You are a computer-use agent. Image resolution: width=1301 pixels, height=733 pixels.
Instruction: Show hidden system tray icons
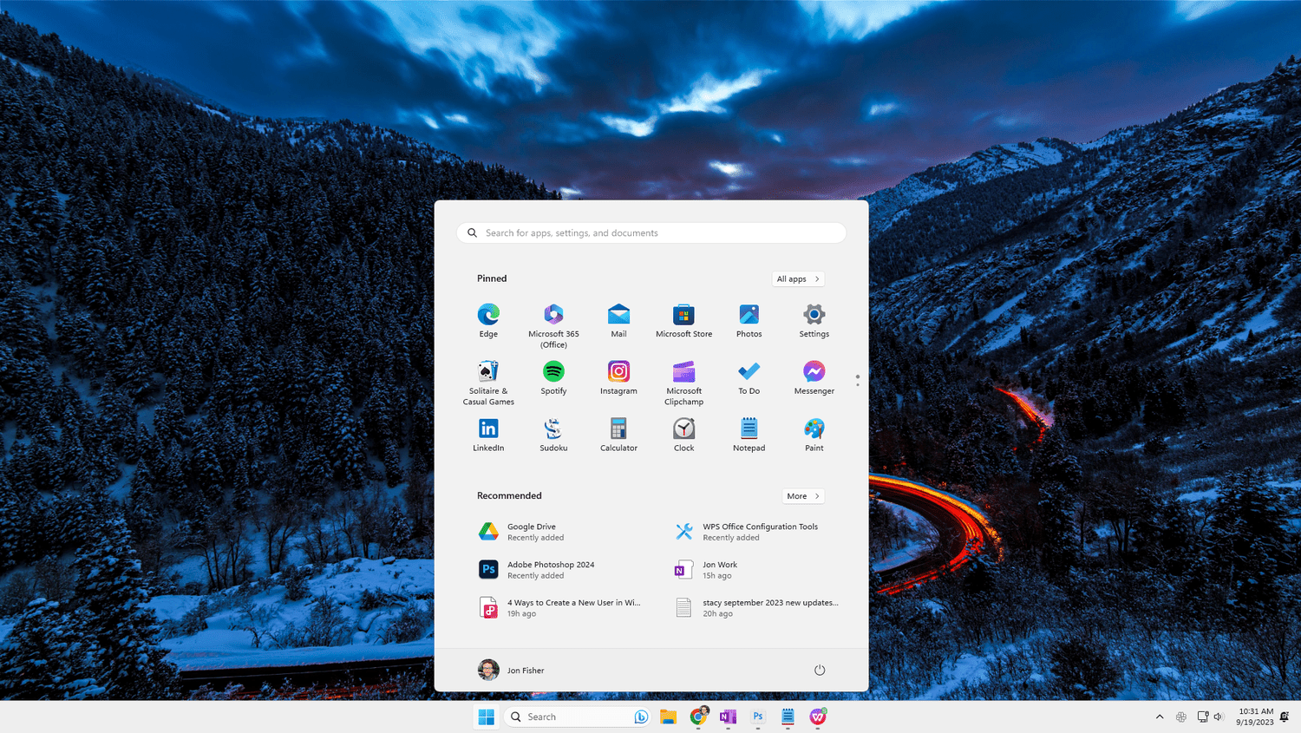click(x=1160, y=717)
